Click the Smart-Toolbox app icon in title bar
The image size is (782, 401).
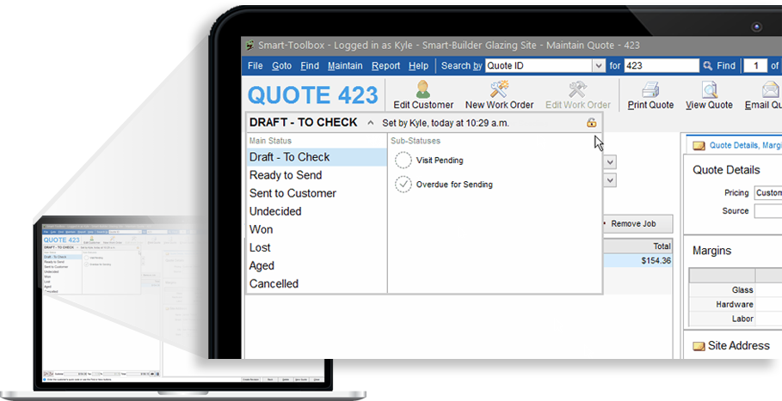(x=249, y=46)
